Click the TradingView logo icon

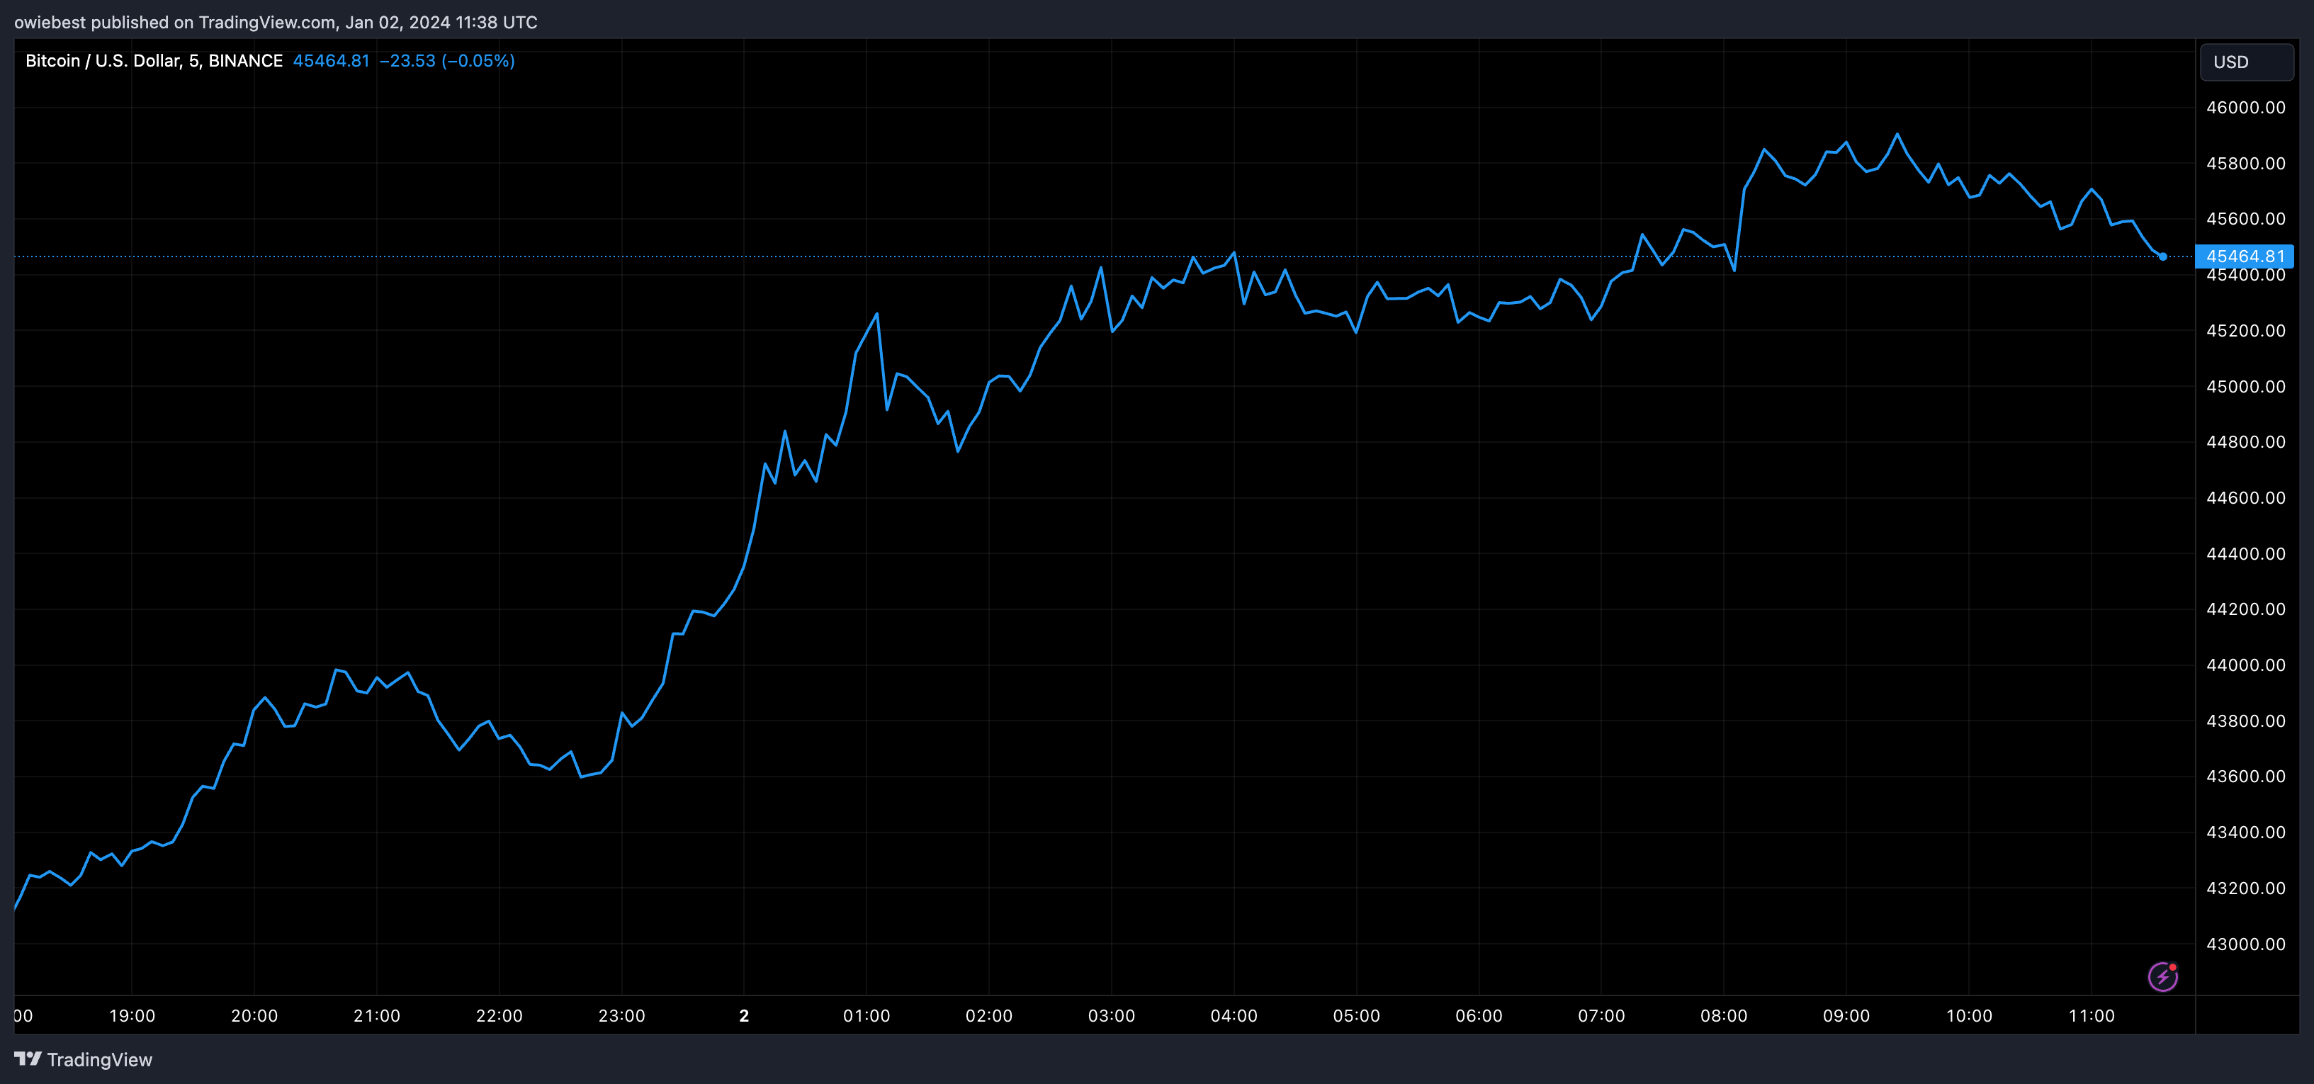tap(28, 1059)
